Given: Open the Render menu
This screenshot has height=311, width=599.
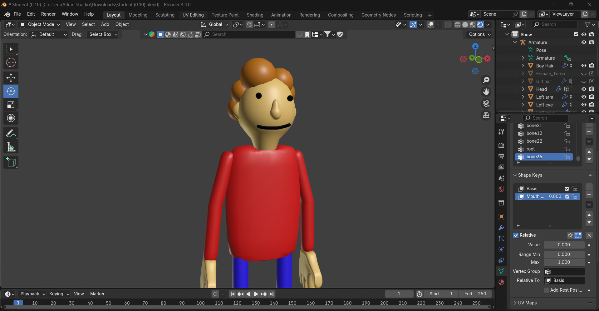Looking at the screenshot, I should tap(48, 14).
